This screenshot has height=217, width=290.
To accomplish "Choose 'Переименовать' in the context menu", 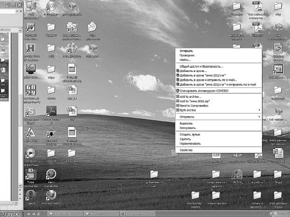I will coord(190,143).
